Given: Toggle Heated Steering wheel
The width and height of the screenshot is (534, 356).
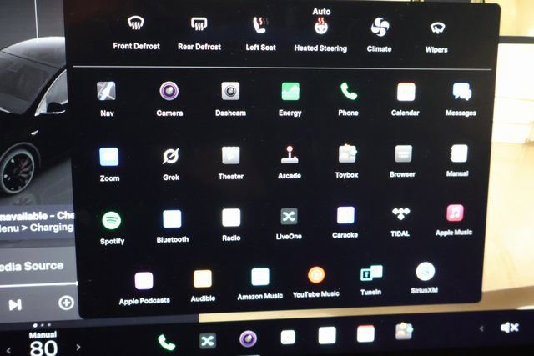Looking at the screenshot, I should (321, 27).
